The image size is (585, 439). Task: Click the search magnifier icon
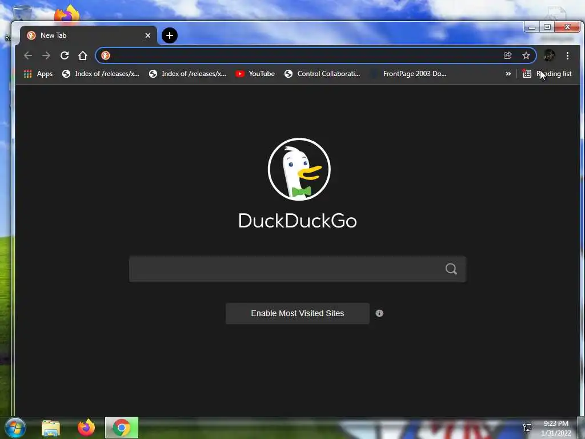coord(451,269)
